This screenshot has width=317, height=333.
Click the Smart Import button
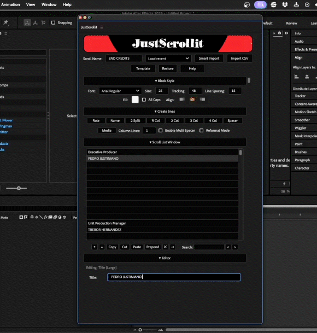(x=209, y=59)
